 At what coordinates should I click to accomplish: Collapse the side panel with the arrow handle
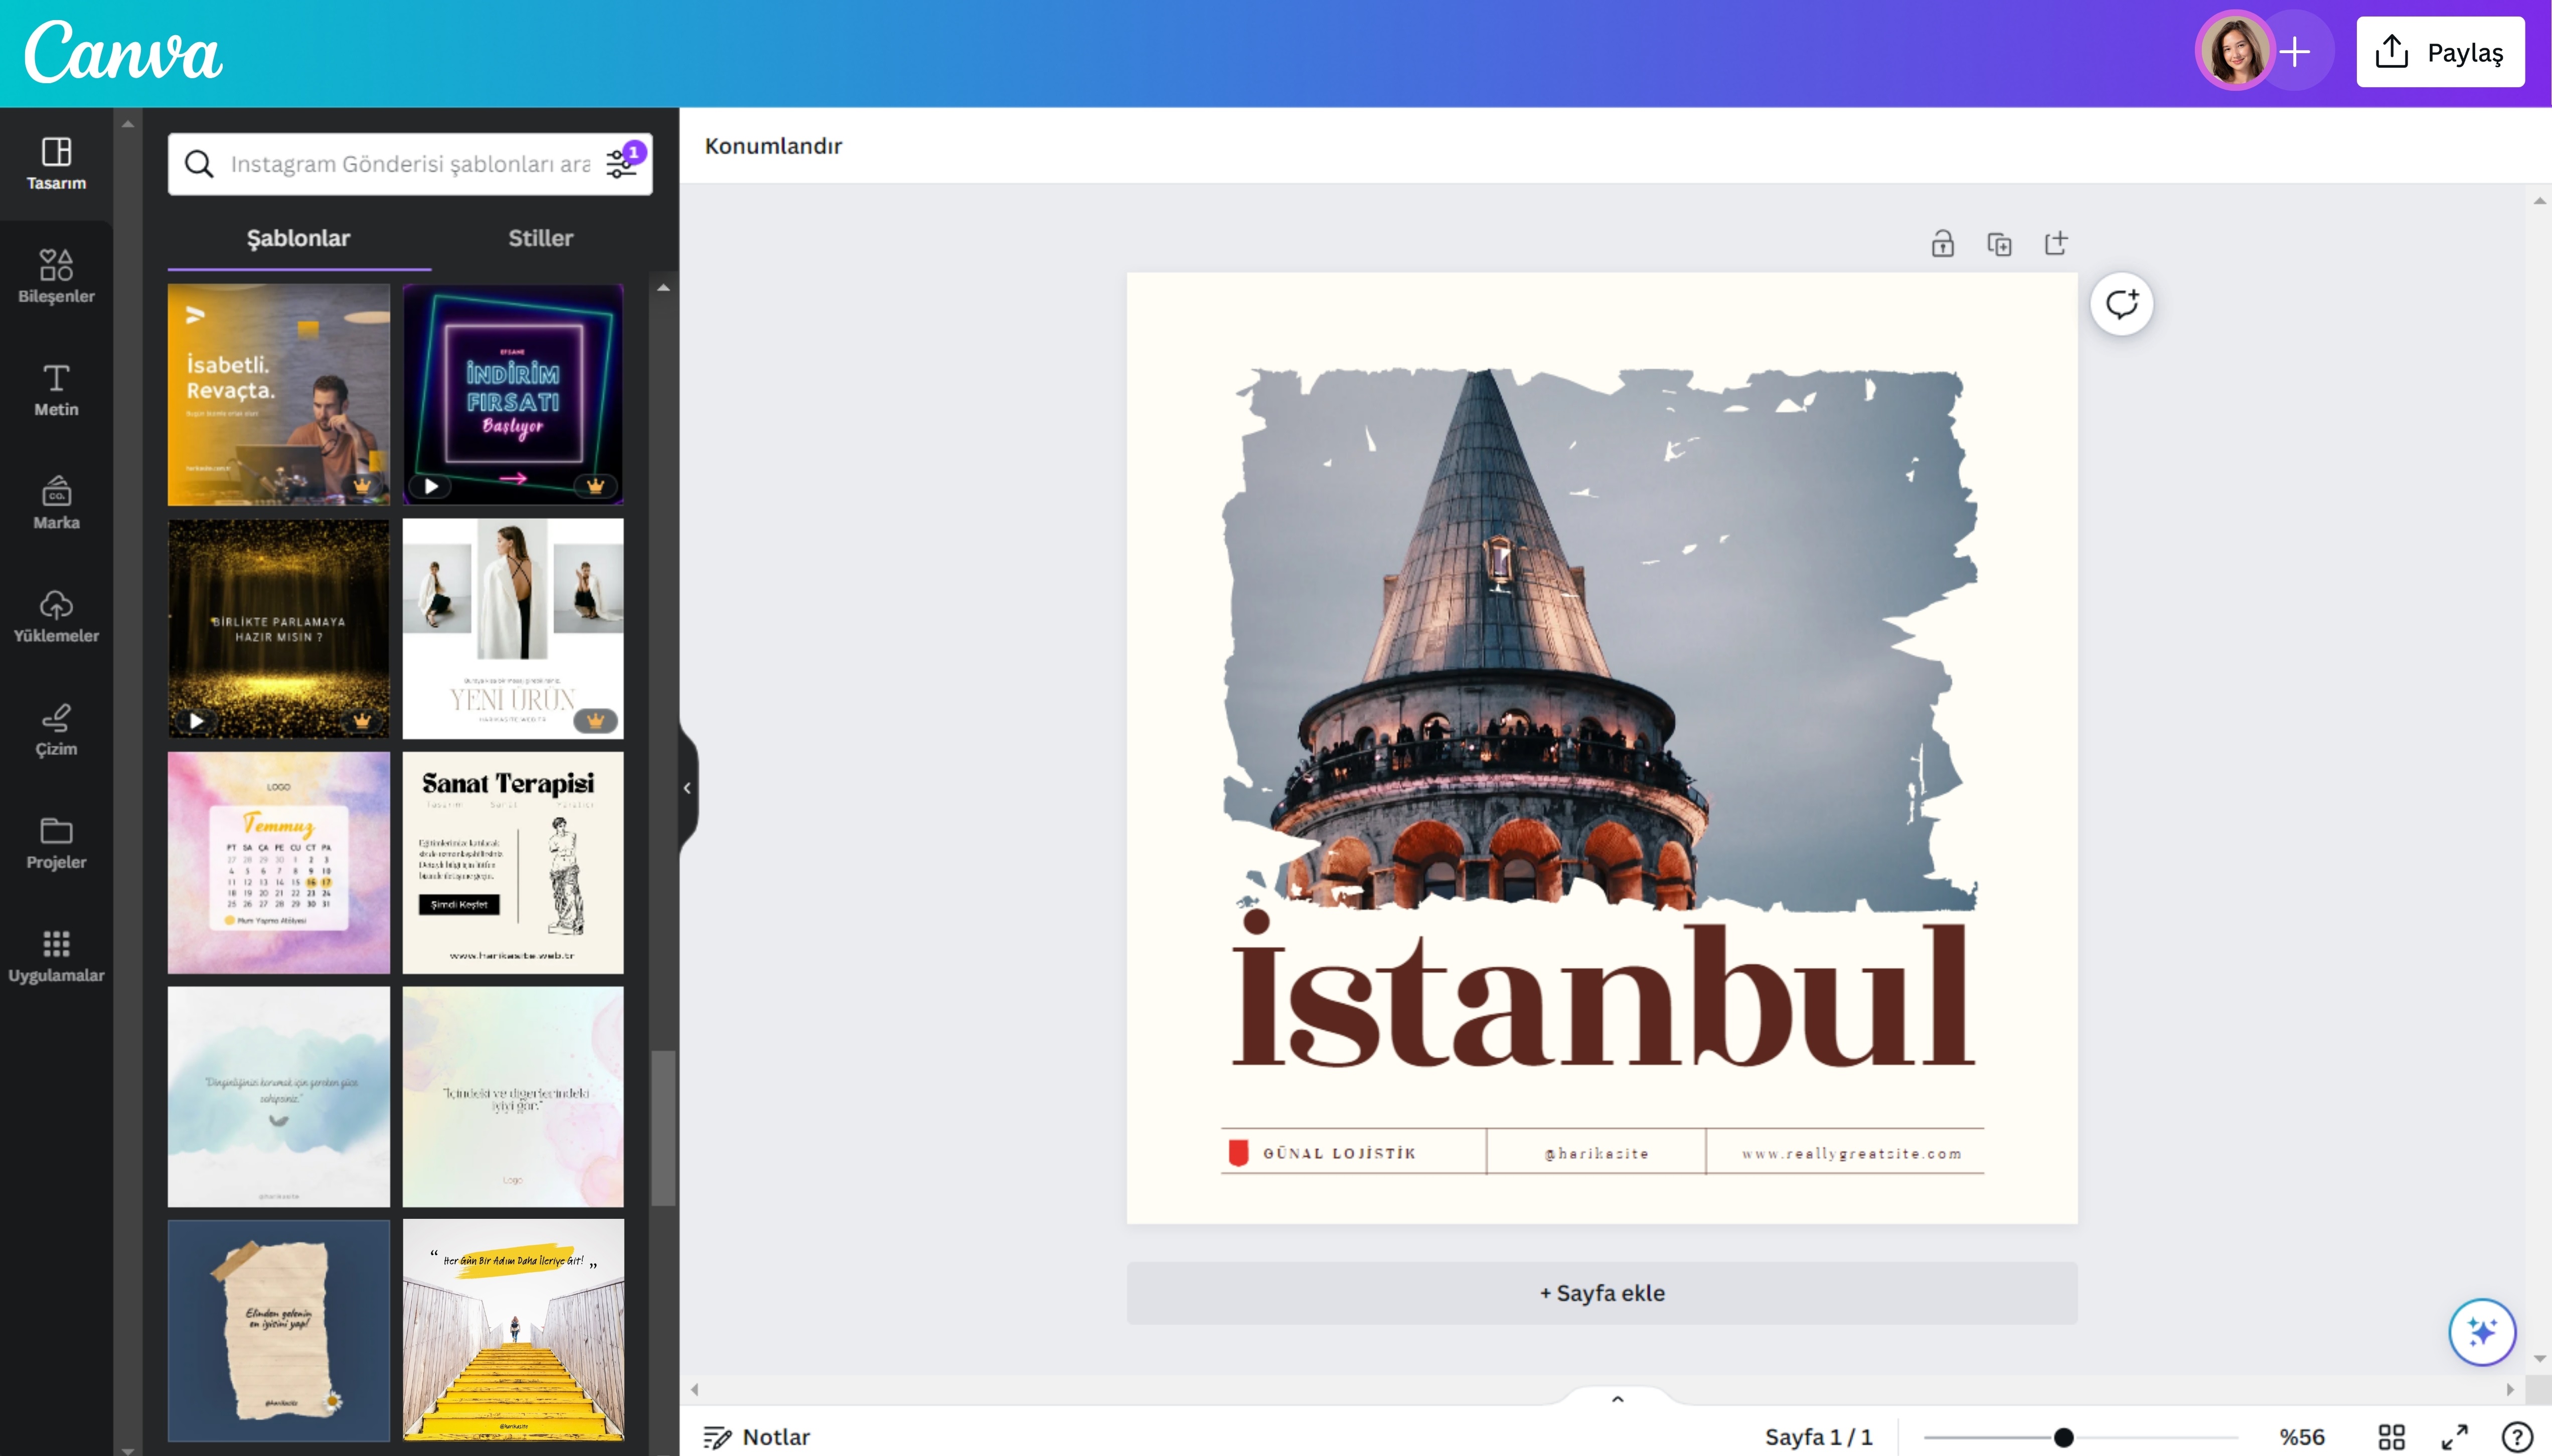click(x=687, y=788)
